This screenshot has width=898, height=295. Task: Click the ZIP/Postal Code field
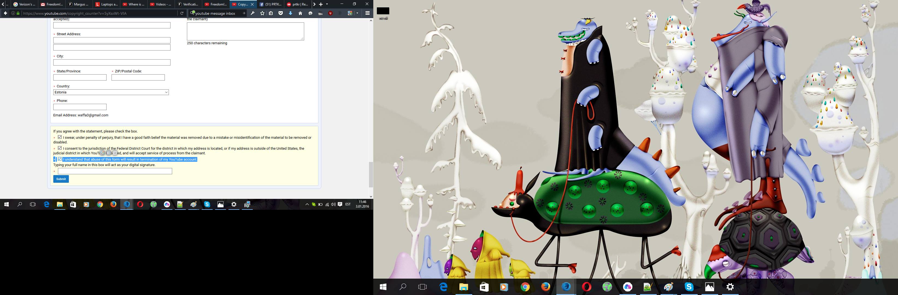click(138, 77)
